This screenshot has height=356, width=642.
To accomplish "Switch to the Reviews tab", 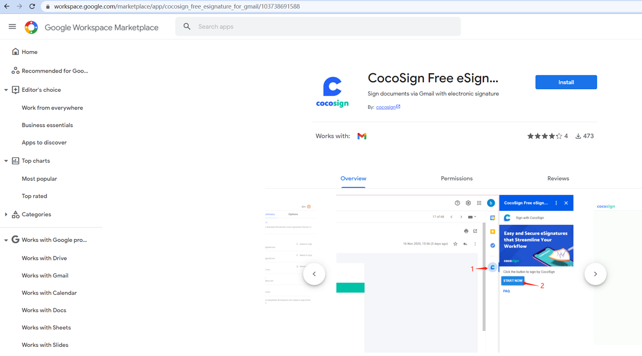I will coord(558,178).
